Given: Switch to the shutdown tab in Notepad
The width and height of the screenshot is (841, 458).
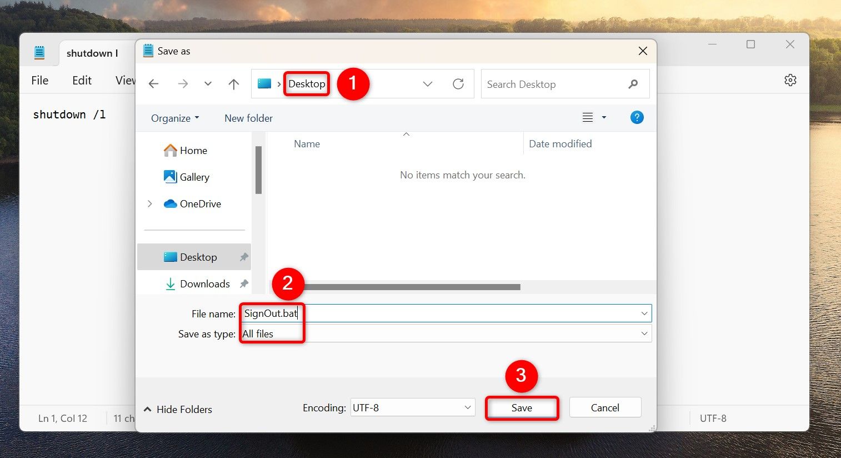Looking at the screenshot, I should [92, 53].
